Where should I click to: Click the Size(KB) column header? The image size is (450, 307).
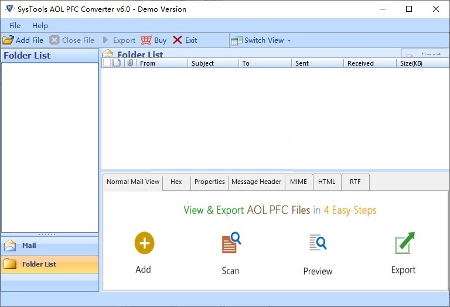(413, 63)
